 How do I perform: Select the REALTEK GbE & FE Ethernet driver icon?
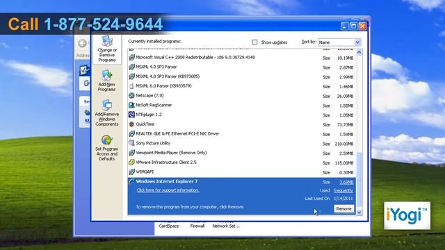pyautogui.click(x=131, y=134)
